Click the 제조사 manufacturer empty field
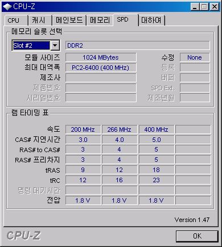This screenshot has width=222, height=247. (101, 78)
